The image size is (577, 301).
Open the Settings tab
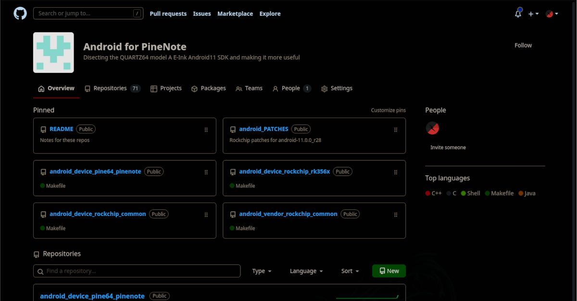click(x=337, y=88)
